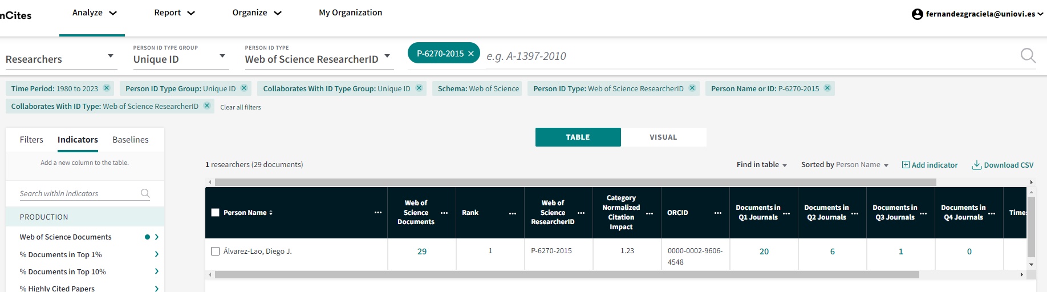1047x292 pixels.
Task: Open the Analyze menu
Action: (94, 13)
